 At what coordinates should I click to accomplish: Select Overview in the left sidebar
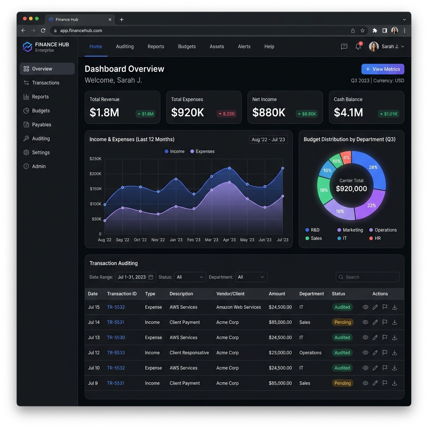[47, 69]
